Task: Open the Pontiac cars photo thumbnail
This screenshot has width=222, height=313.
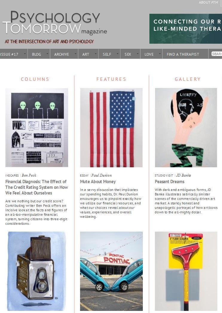Action: 111,271
